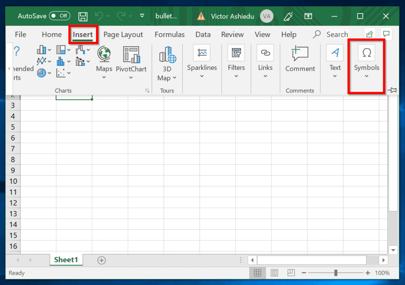Select the Review tab
The height and width of the screenshot is (285, 405).
[x=232, y=34]
